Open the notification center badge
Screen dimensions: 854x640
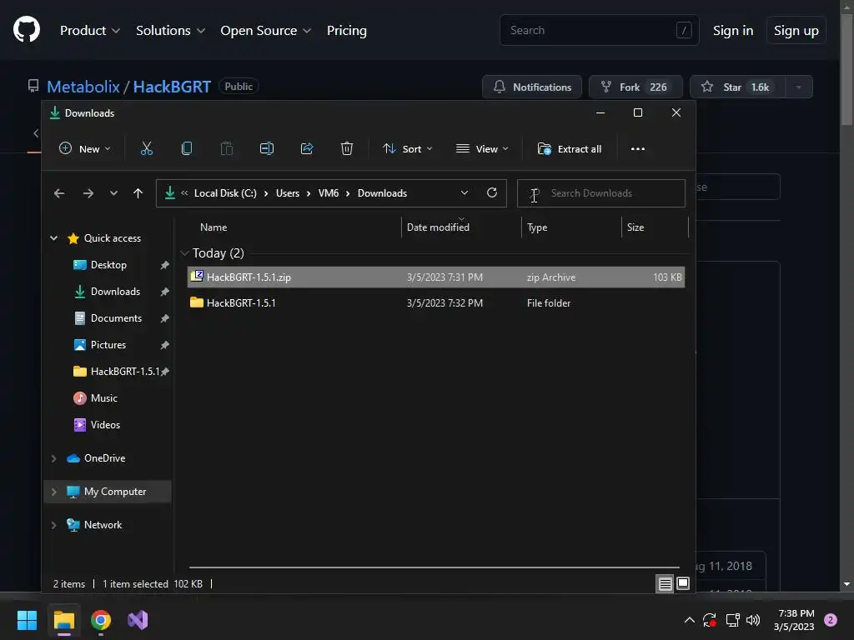[x=831, y=620]
